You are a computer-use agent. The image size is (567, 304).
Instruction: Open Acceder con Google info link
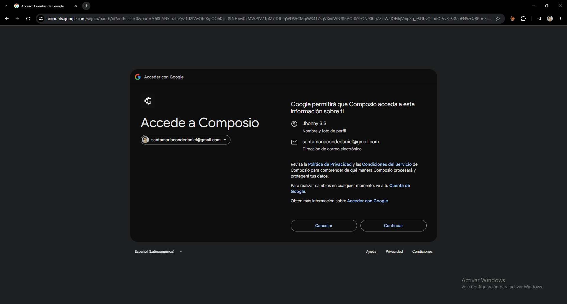point(368,201)
